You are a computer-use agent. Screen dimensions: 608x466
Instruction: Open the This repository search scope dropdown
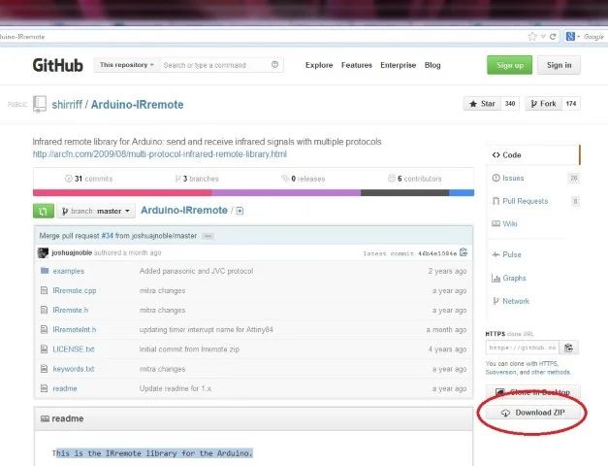point(126,65)
